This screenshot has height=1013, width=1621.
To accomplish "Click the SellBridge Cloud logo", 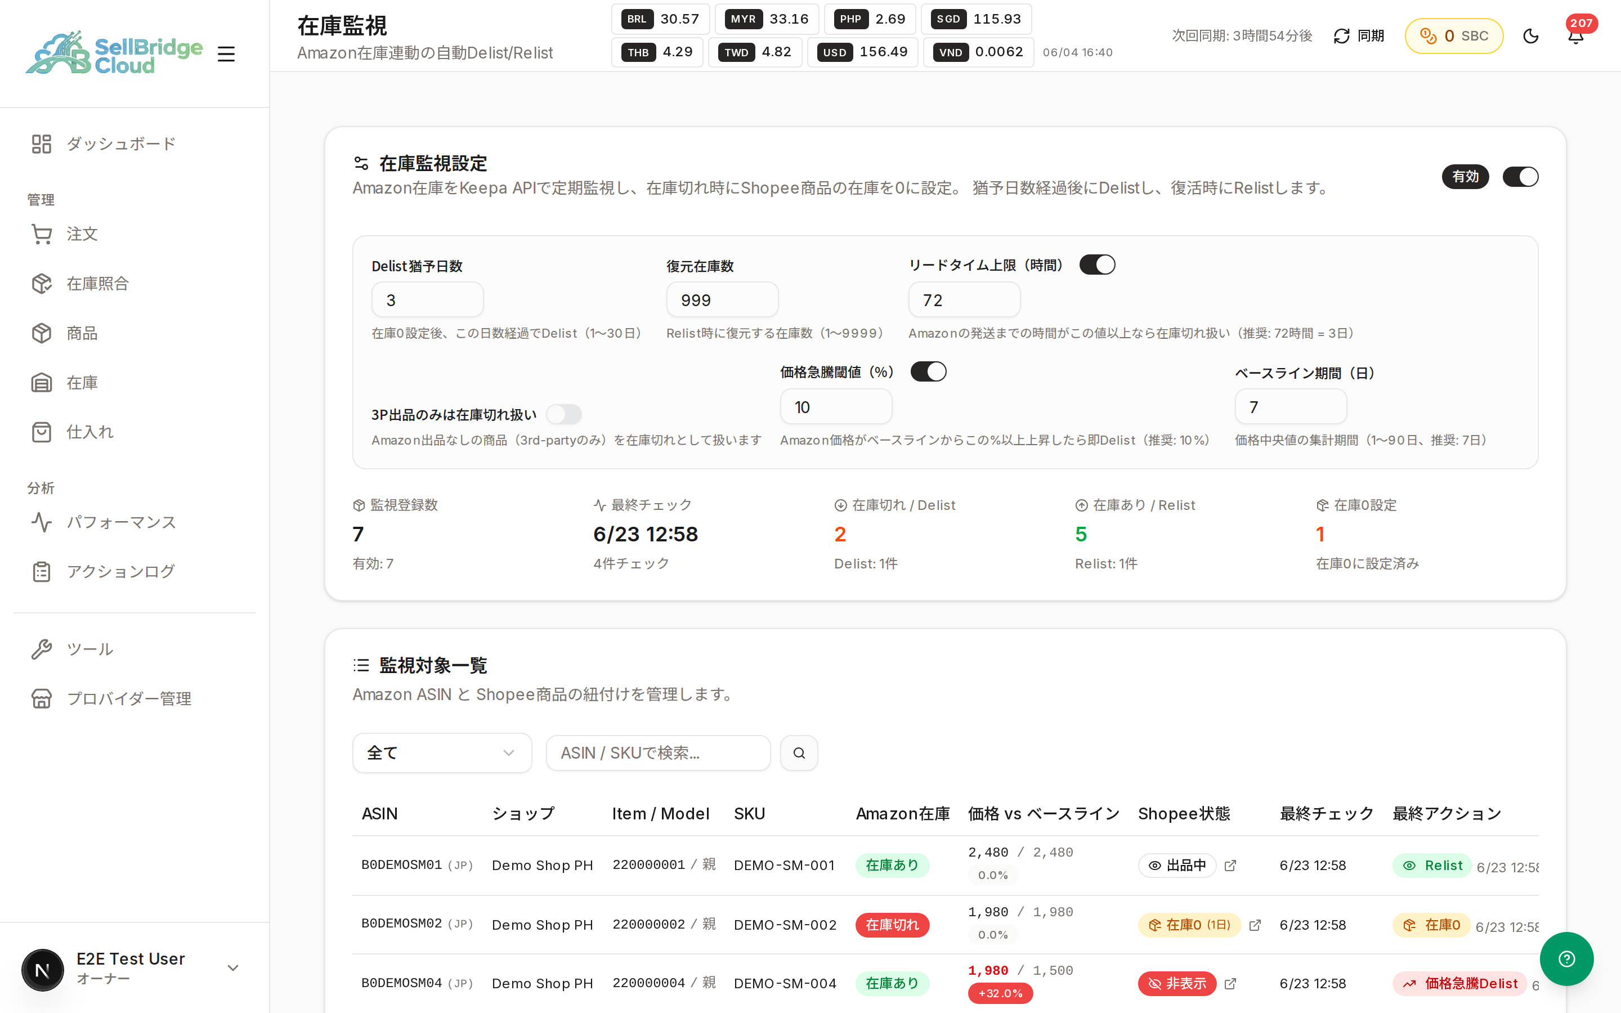I will [x=114, y=52].
